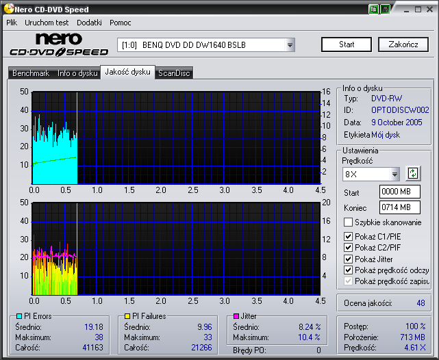Click the Start button
439x360 pixels.
coord(347,44)
